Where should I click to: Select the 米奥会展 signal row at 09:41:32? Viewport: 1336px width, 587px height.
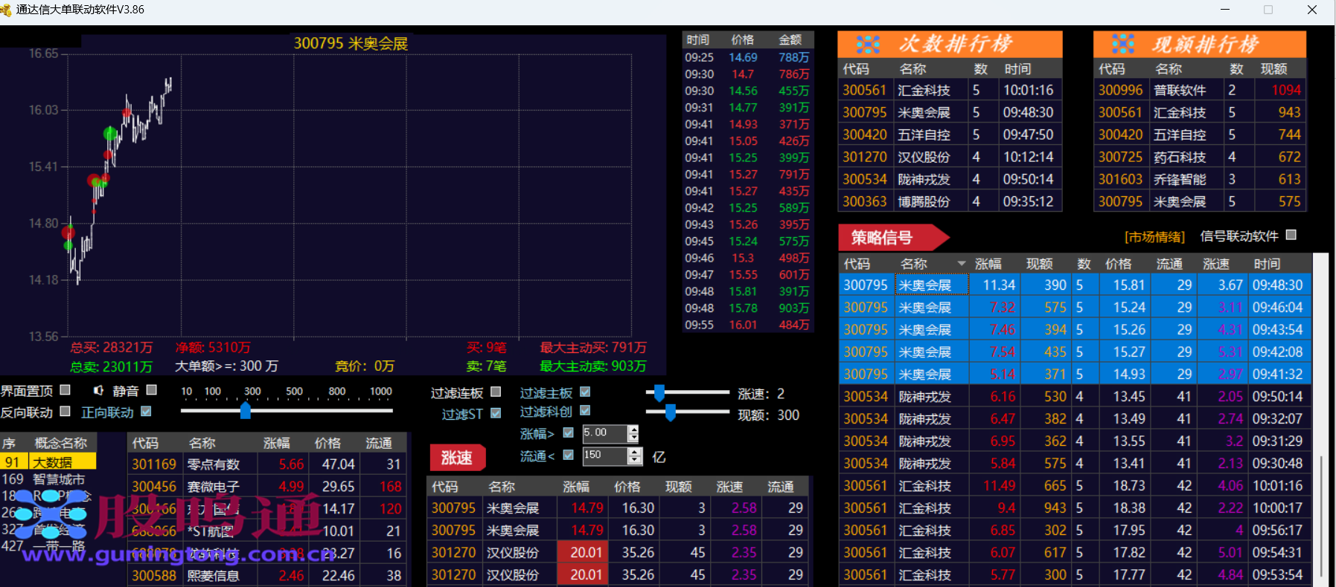(x=1075, y=374)
